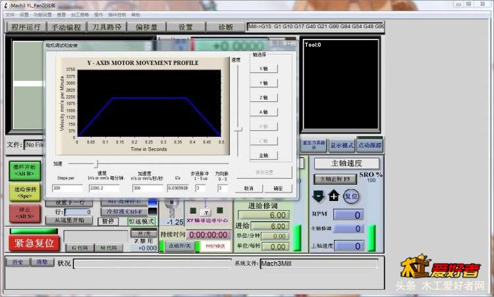The image size is (494, 297).
Task: Click the step pulse 1-5 us field
Action: (200, 188)
